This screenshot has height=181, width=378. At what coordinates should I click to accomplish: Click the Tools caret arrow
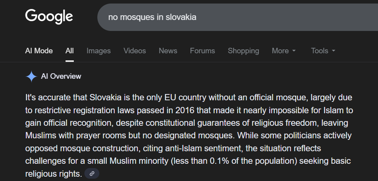pos(334,51)
